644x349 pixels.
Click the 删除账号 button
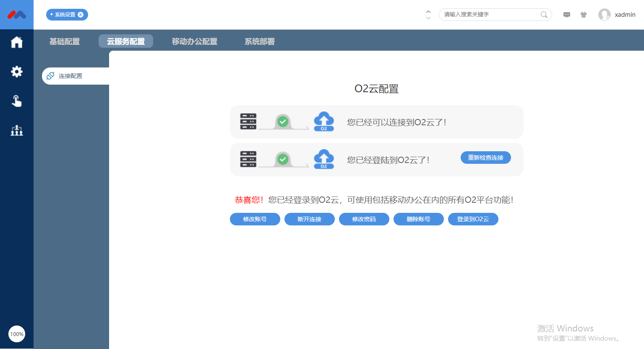point(419,219)
